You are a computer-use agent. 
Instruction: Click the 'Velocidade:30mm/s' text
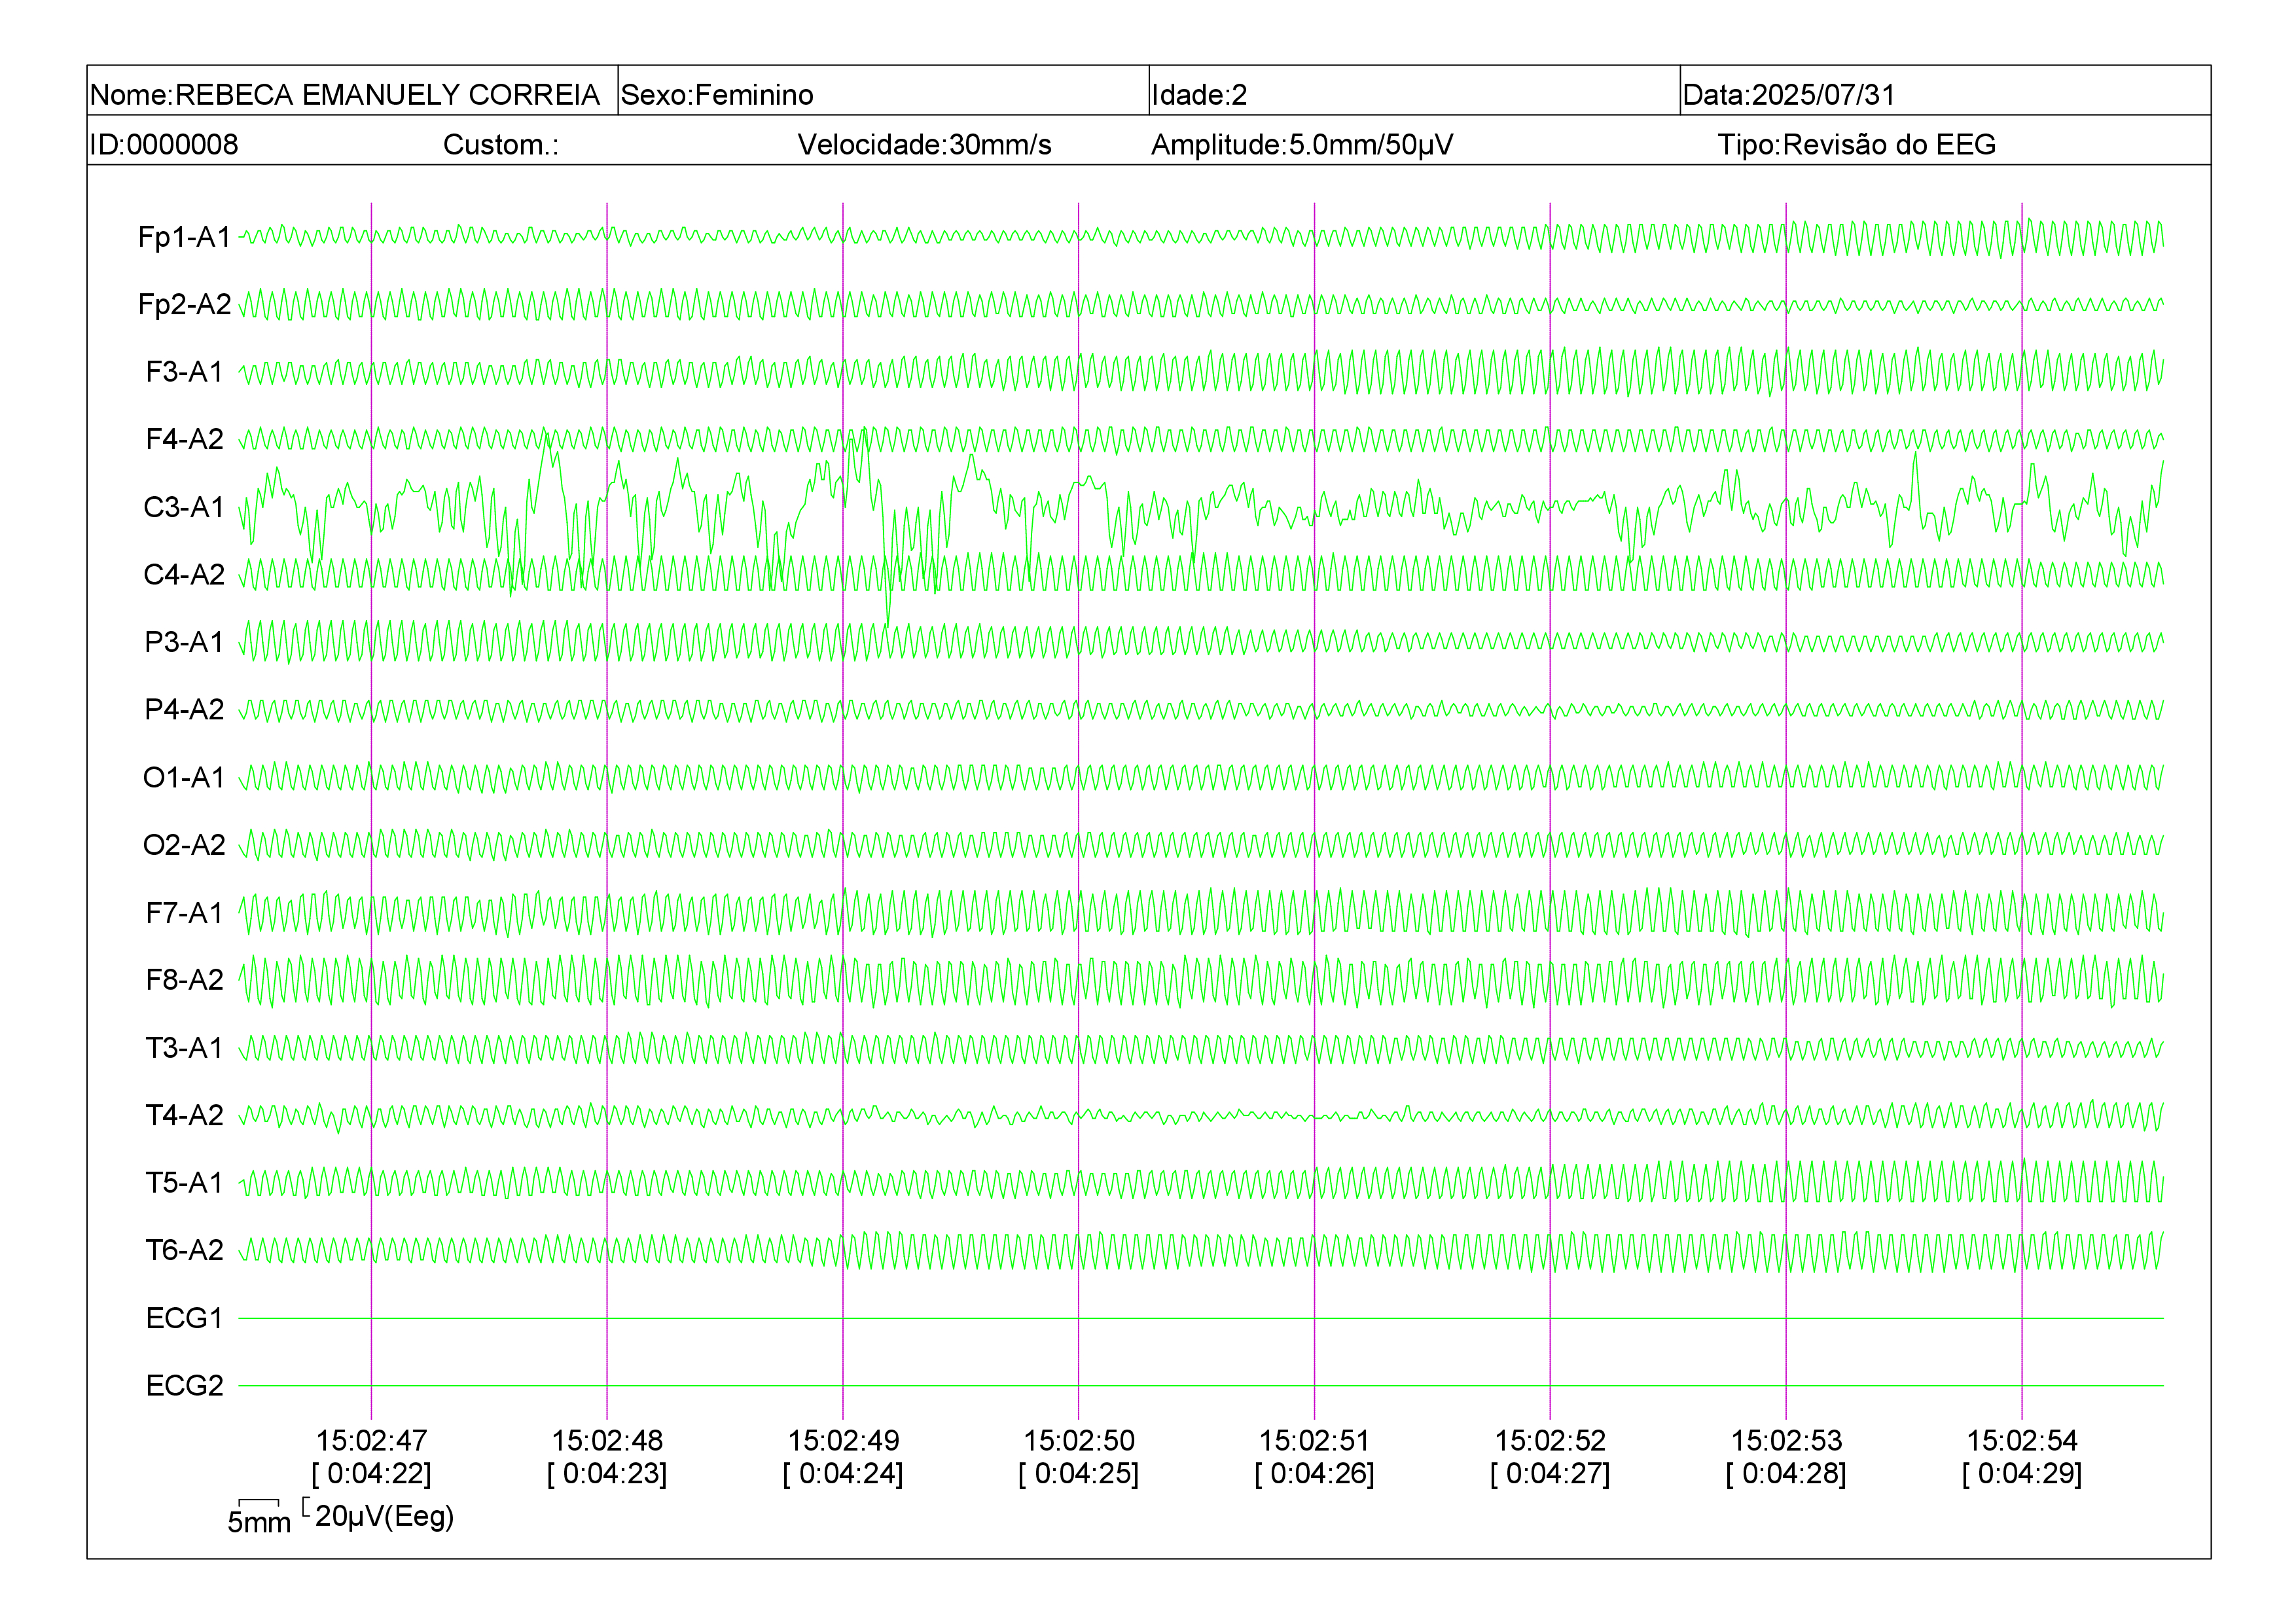(x=924, y=145)
